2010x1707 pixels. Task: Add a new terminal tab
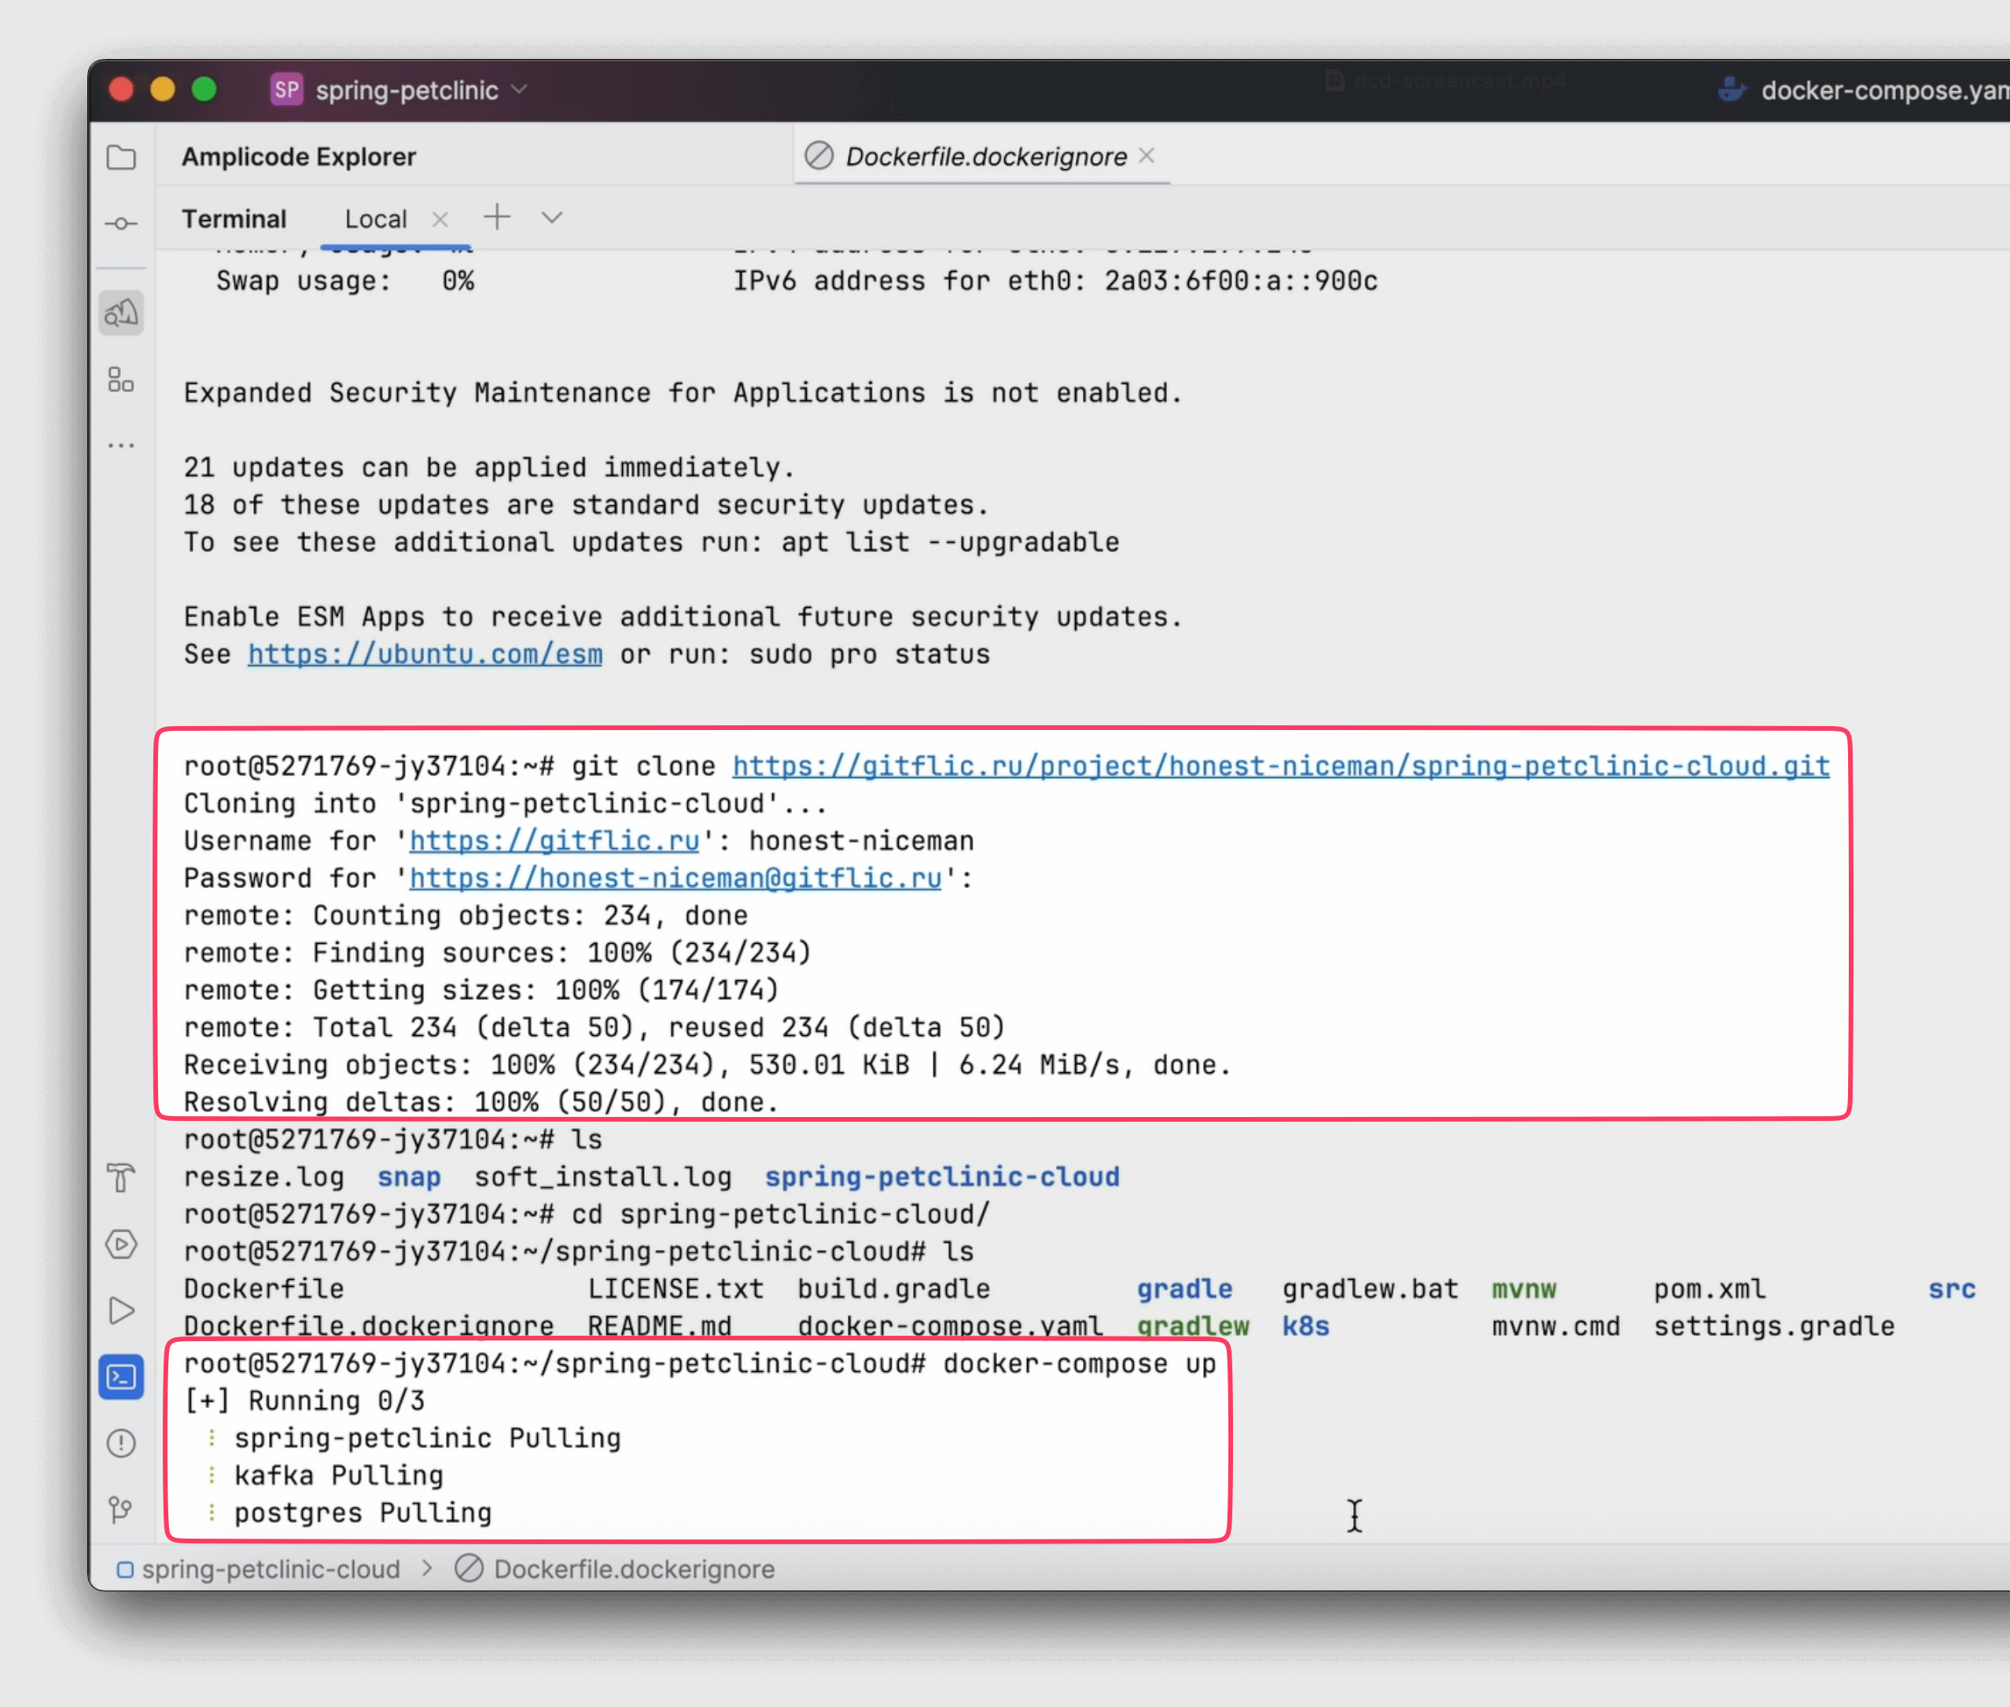point(496,217)
